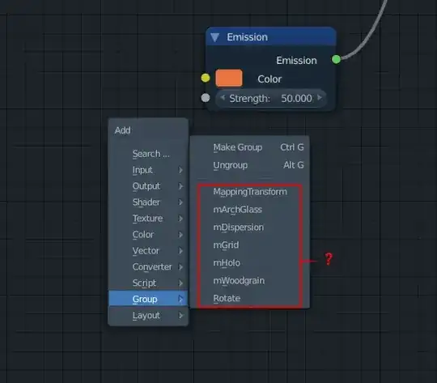This screenshot has width=437, height=383.
Task: Click the gray Strength input socket
Action: (206, 98)
